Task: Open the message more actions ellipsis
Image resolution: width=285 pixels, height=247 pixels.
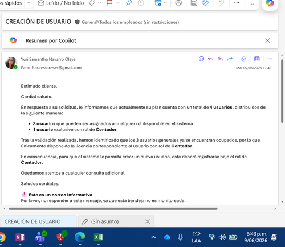Action: pos(270,59)
